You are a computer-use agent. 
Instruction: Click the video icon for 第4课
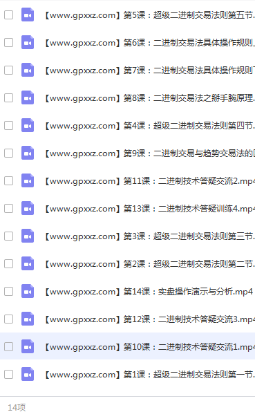click(x=28, y=126)
